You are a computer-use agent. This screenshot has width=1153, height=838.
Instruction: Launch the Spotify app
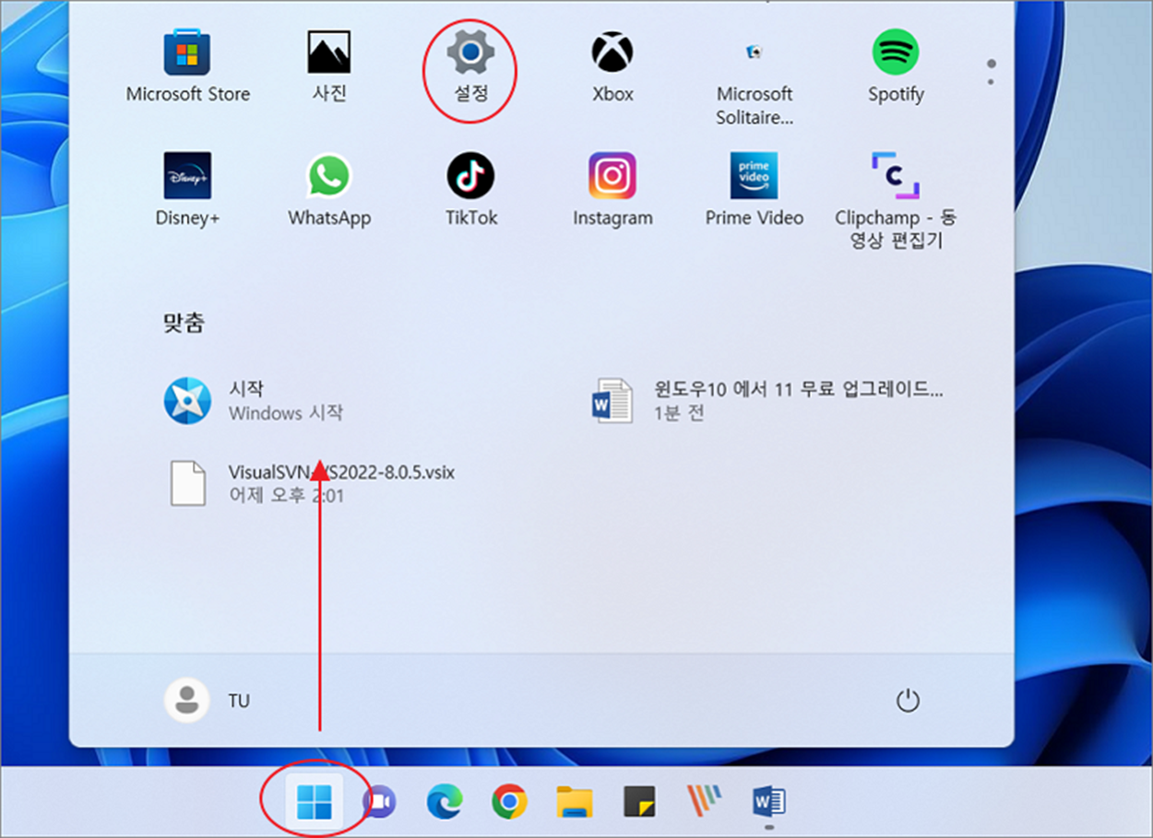pyautogui.click(x=896, y=66)
